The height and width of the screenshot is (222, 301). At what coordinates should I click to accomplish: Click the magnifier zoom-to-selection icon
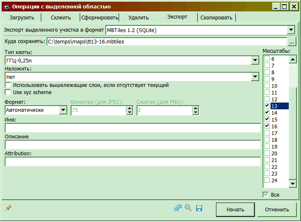pos(189,208)
